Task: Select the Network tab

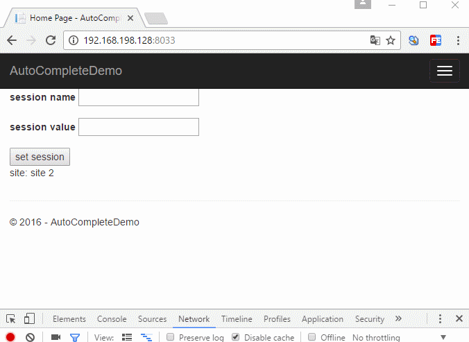Action: [x=194, y=319]
